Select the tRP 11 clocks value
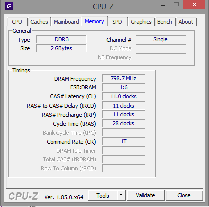The width and height of the screenshot is (209, 207). coord(124,115)
